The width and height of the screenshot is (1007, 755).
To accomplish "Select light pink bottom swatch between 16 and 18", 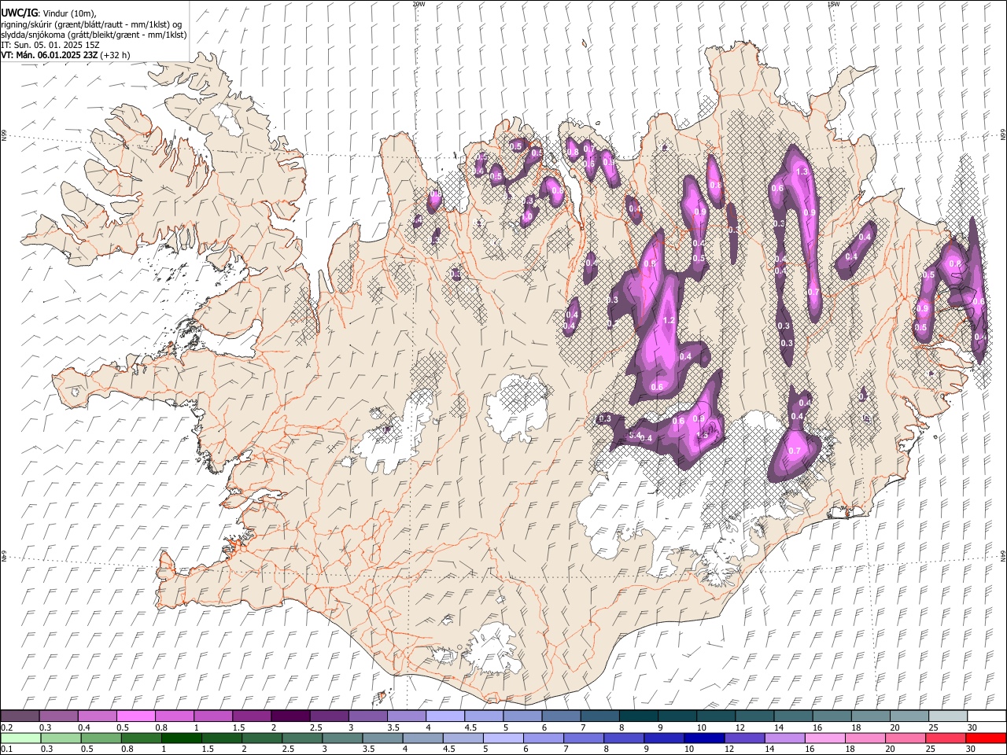I will (x=824, y=738).
